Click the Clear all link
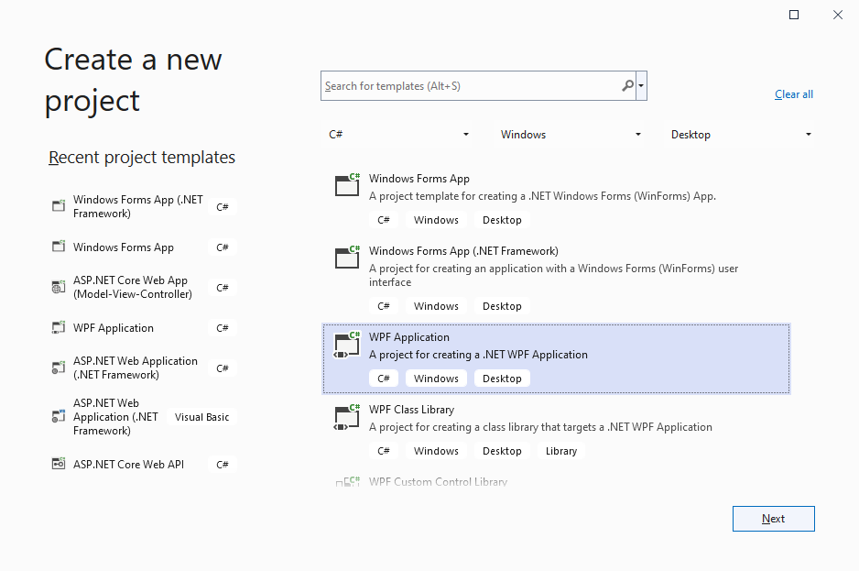The height and width of the screenshot is (571, 859). [x=794, y=94]
